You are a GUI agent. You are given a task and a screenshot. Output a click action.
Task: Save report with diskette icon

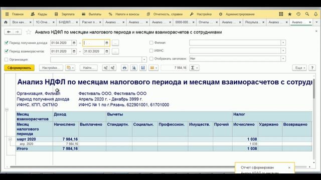[143, 68]
